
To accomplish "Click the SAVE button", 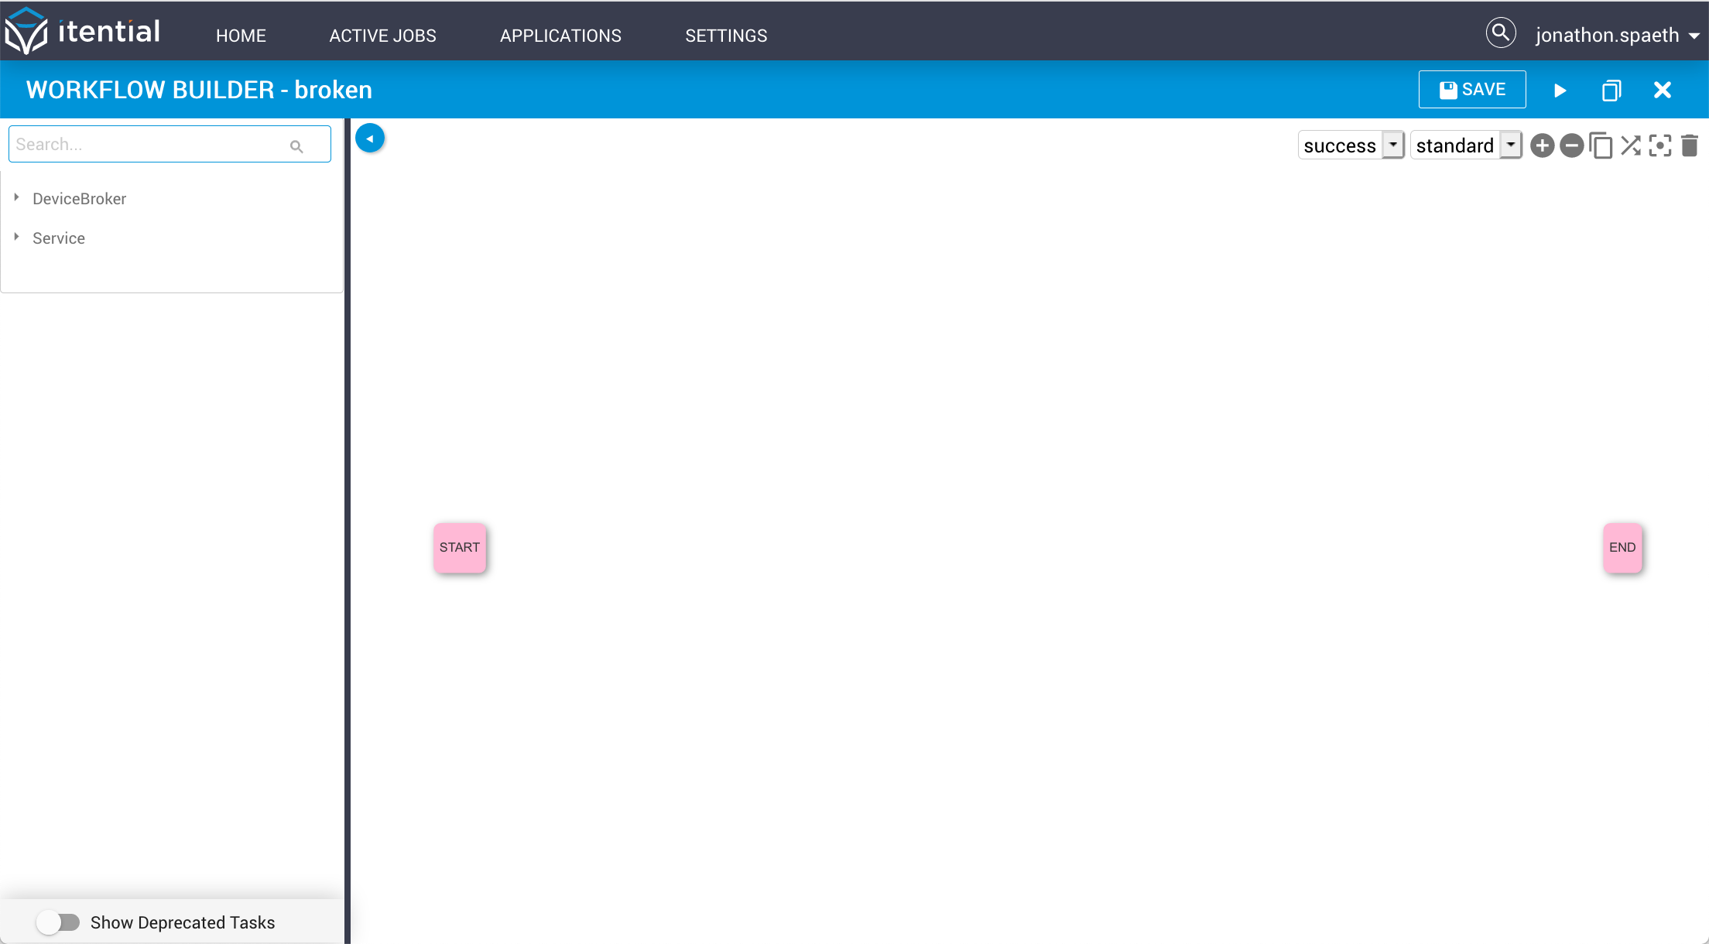I will [x=1472, y=90].
